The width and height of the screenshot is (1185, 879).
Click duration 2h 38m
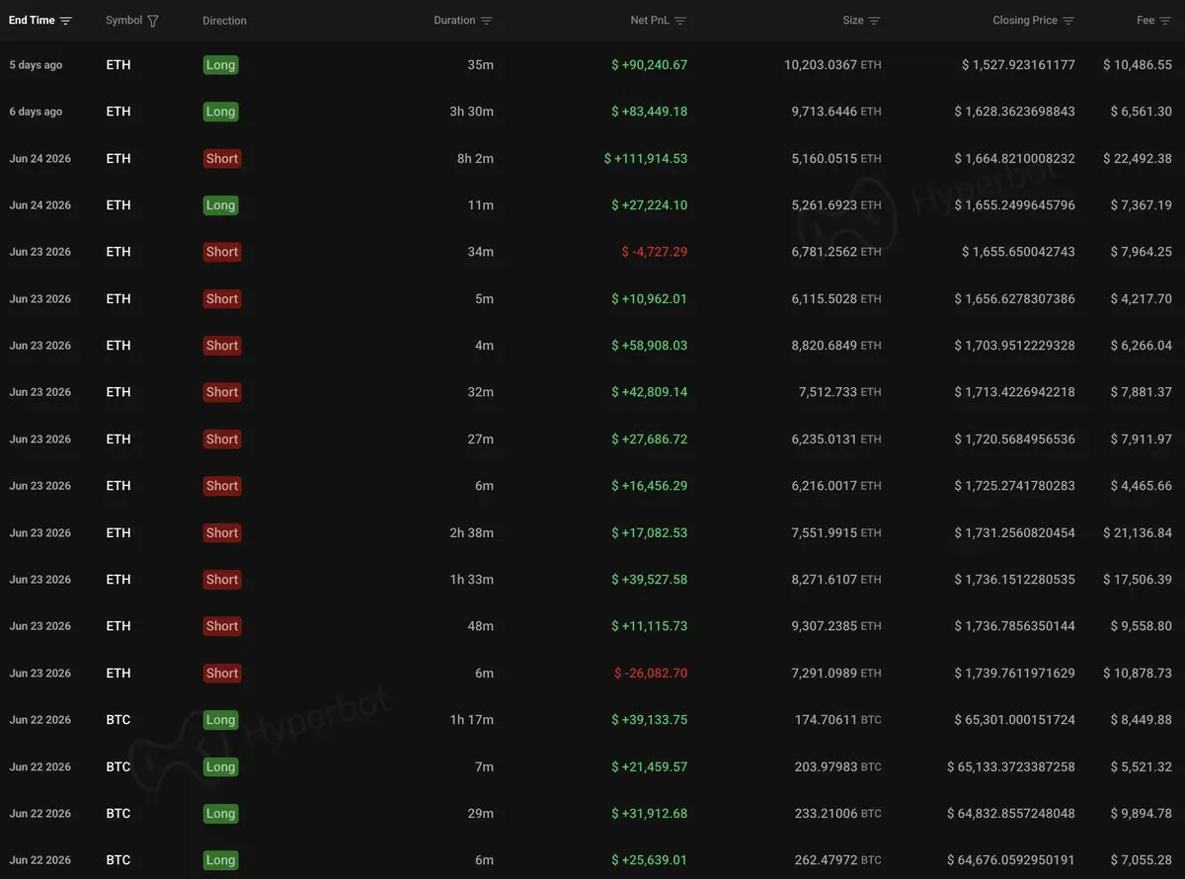pyautogui.click(x=472, y=533)
